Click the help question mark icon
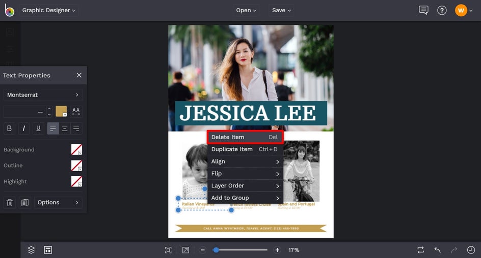 pyautogui.click(x=442, y=10)
